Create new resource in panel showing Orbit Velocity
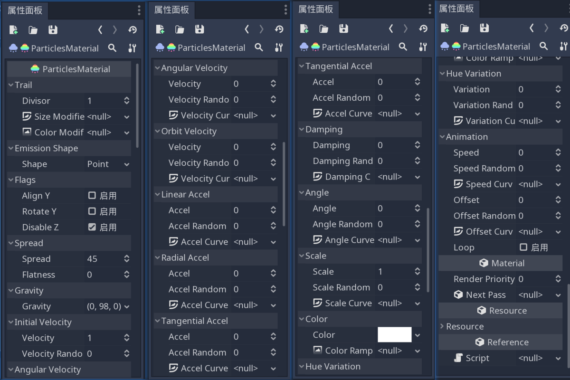570x380 pixels. point(160,29)
